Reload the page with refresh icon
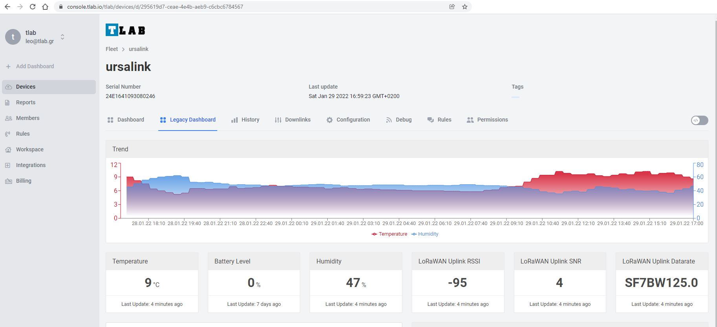 pos(33,7)
